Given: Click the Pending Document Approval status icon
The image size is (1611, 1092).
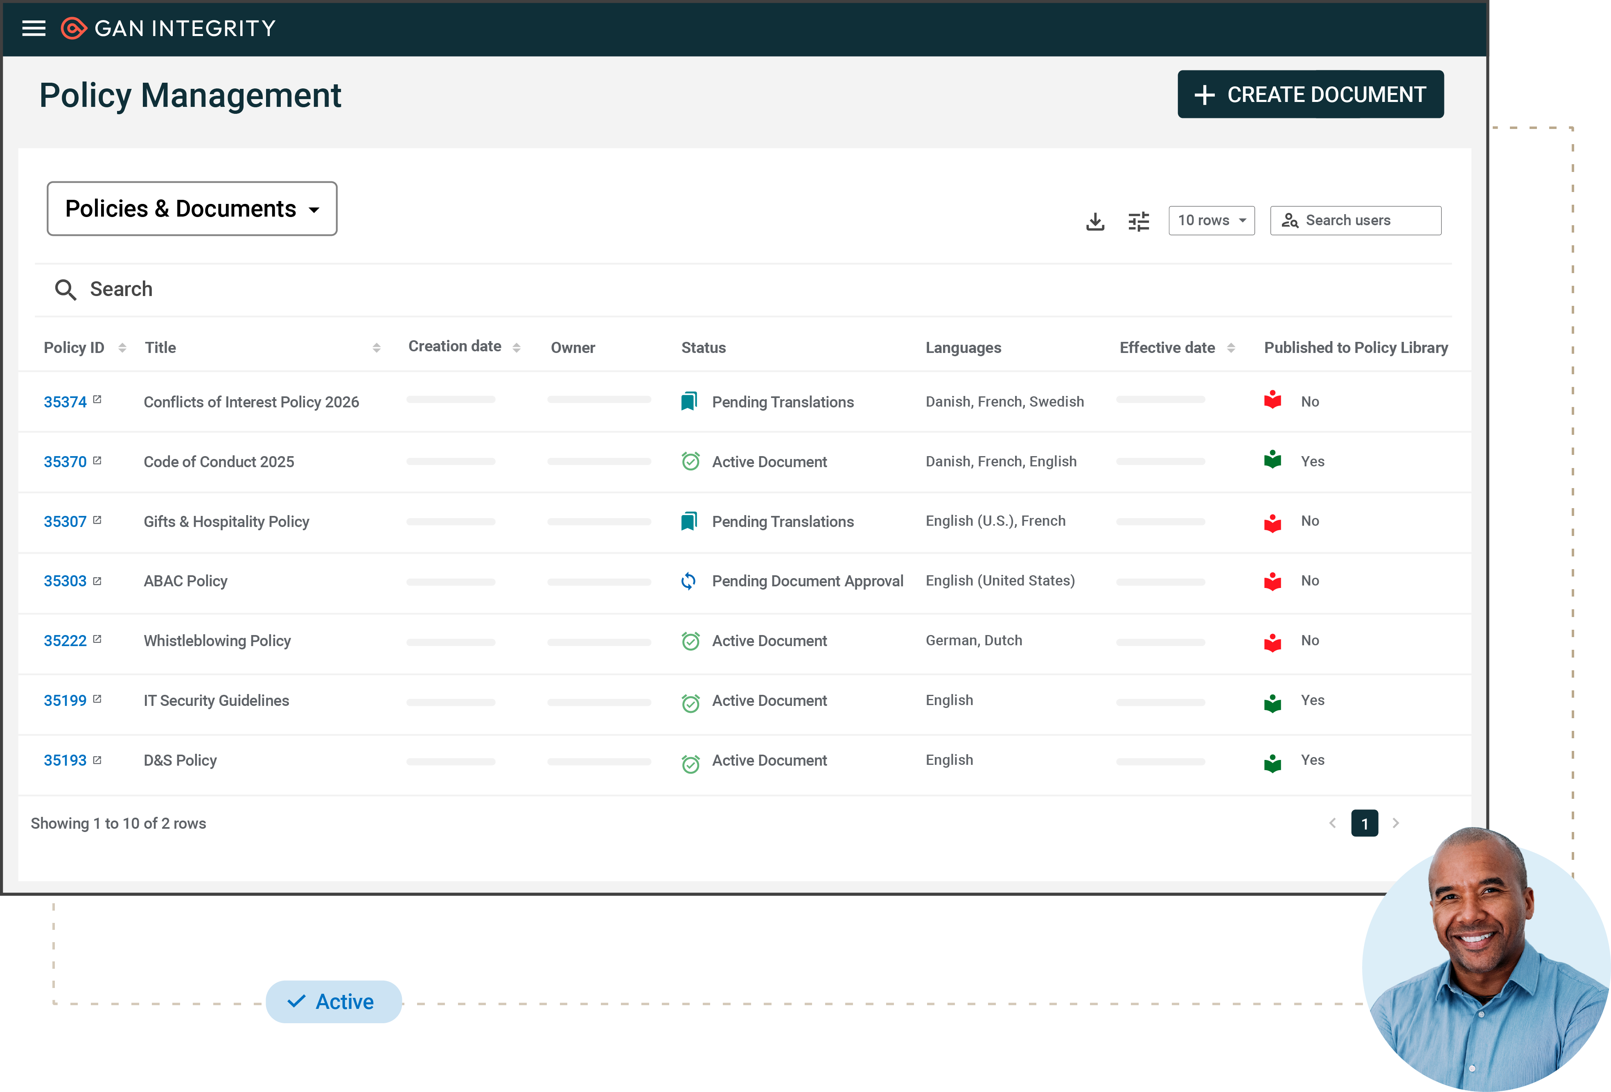Looking at the screenshot, I should [688, 581].
